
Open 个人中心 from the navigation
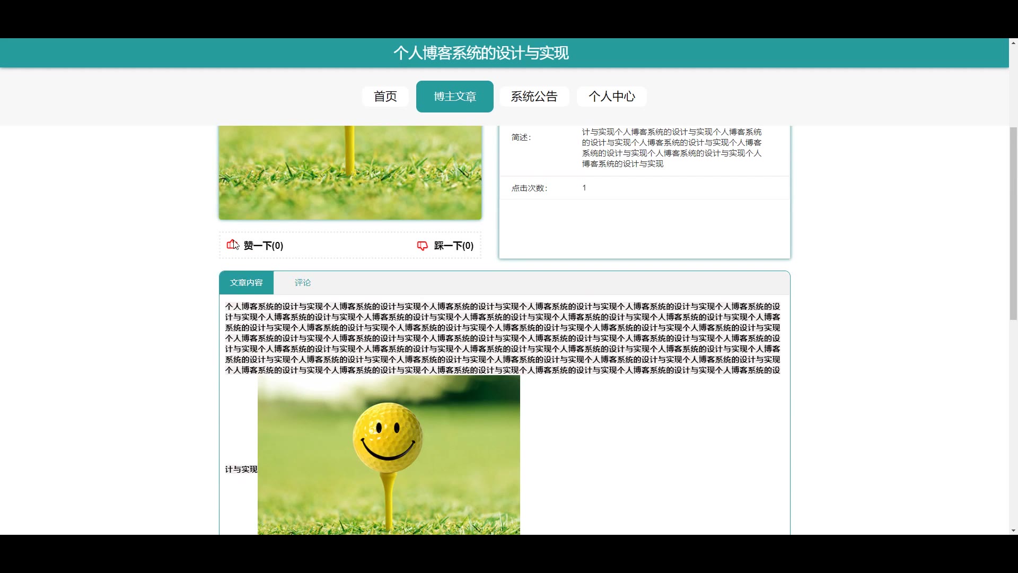(x=611, y=97)
